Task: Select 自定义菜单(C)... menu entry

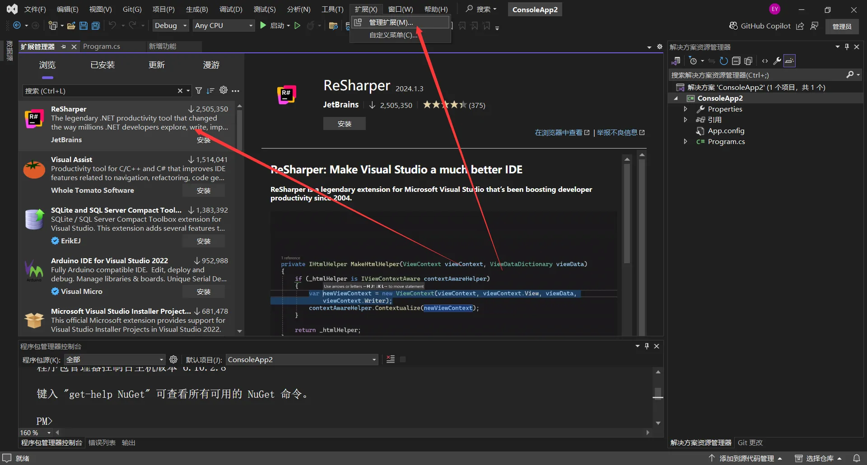Action: [401, 35]
